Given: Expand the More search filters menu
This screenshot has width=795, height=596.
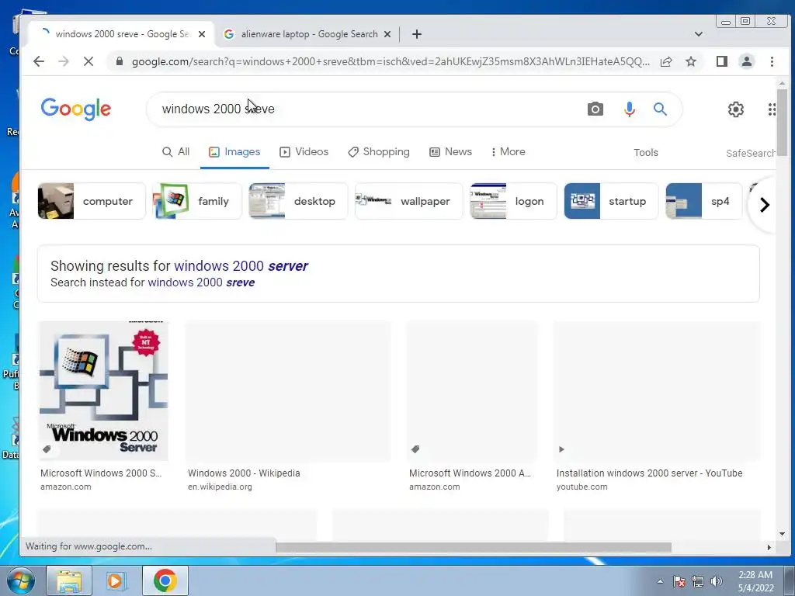Looking at the screenshot, I should point(508,151).
